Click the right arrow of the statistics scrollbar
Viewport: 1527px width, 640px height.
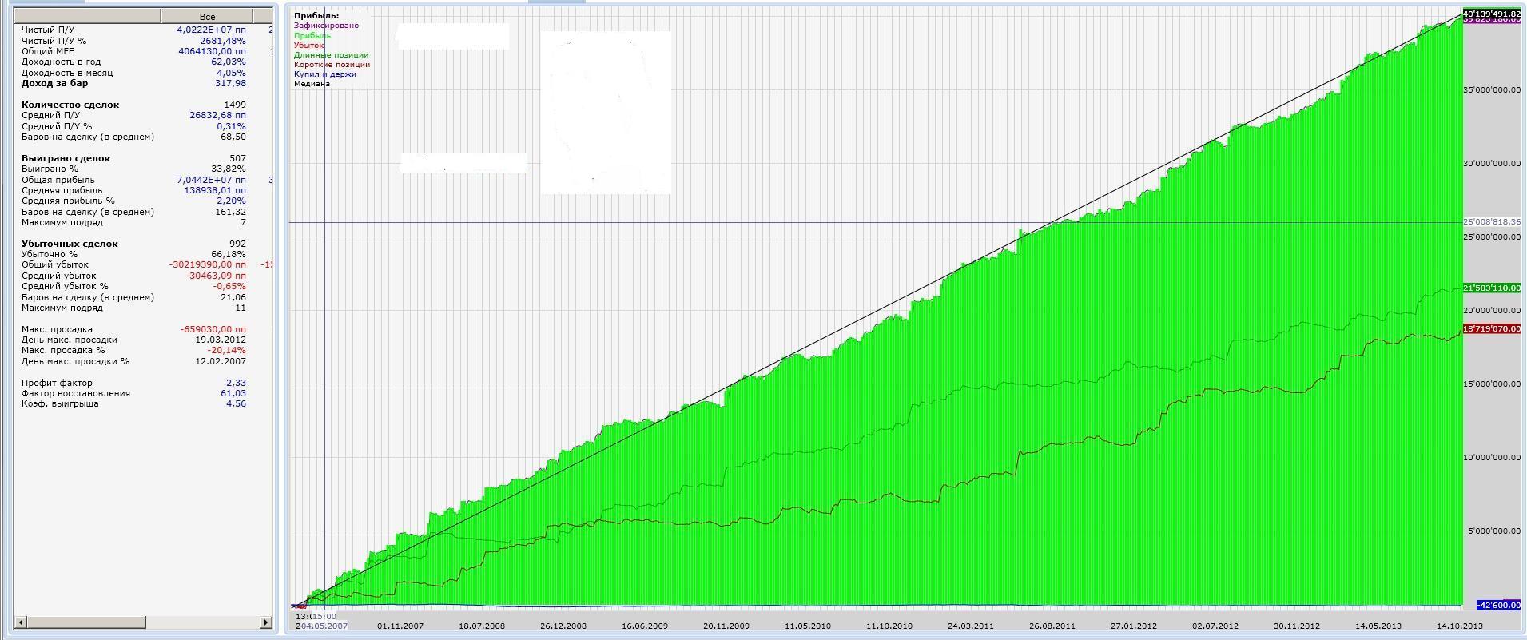(x=265, y=622)
